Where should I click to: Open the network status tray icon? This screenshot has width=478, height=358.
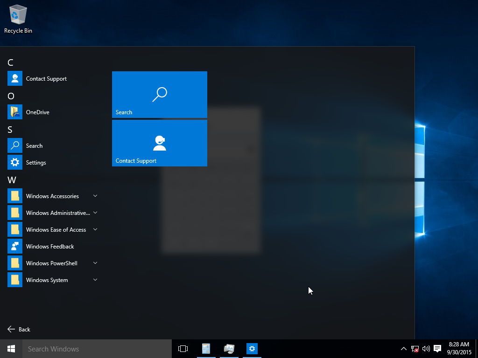click(415, 349)
